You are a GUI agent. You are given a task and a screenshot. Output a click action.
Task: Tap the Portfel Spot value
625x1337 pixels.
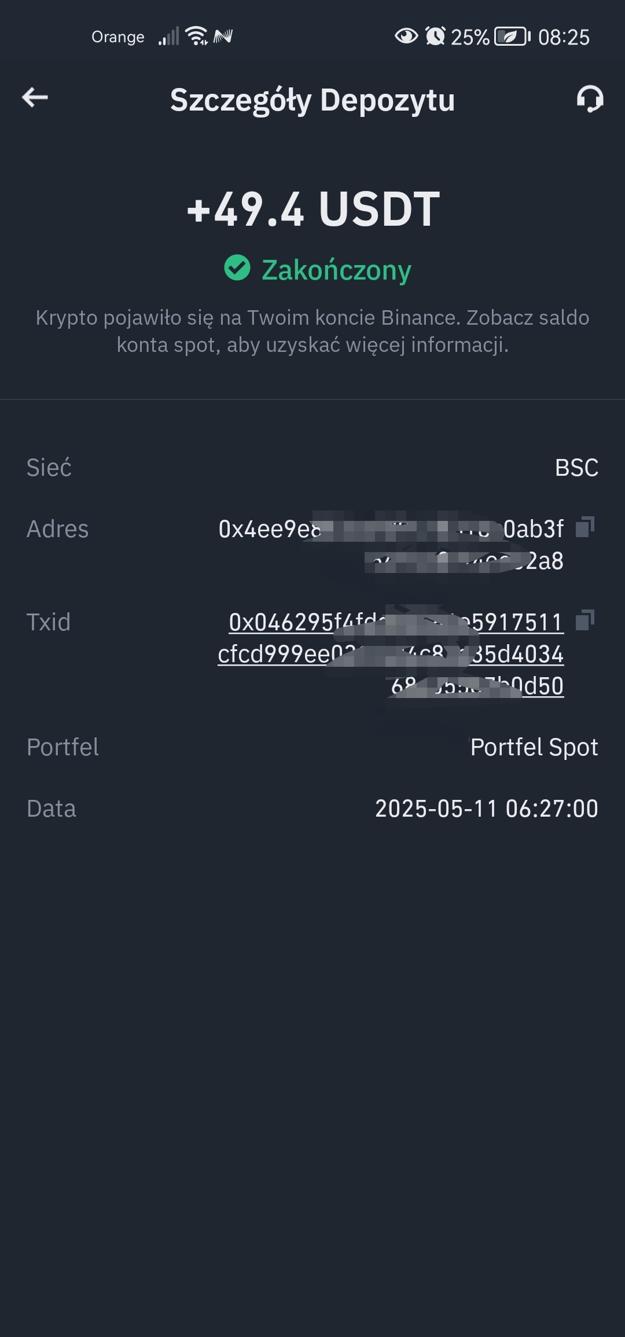pyautogui.click(x=534, y=747)
